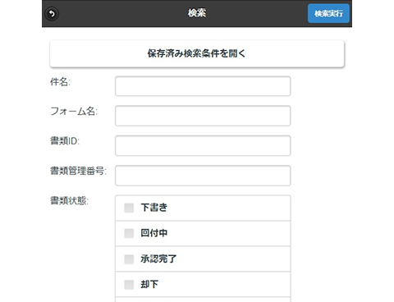Click the 件名 field label

(x=60, y=81)
